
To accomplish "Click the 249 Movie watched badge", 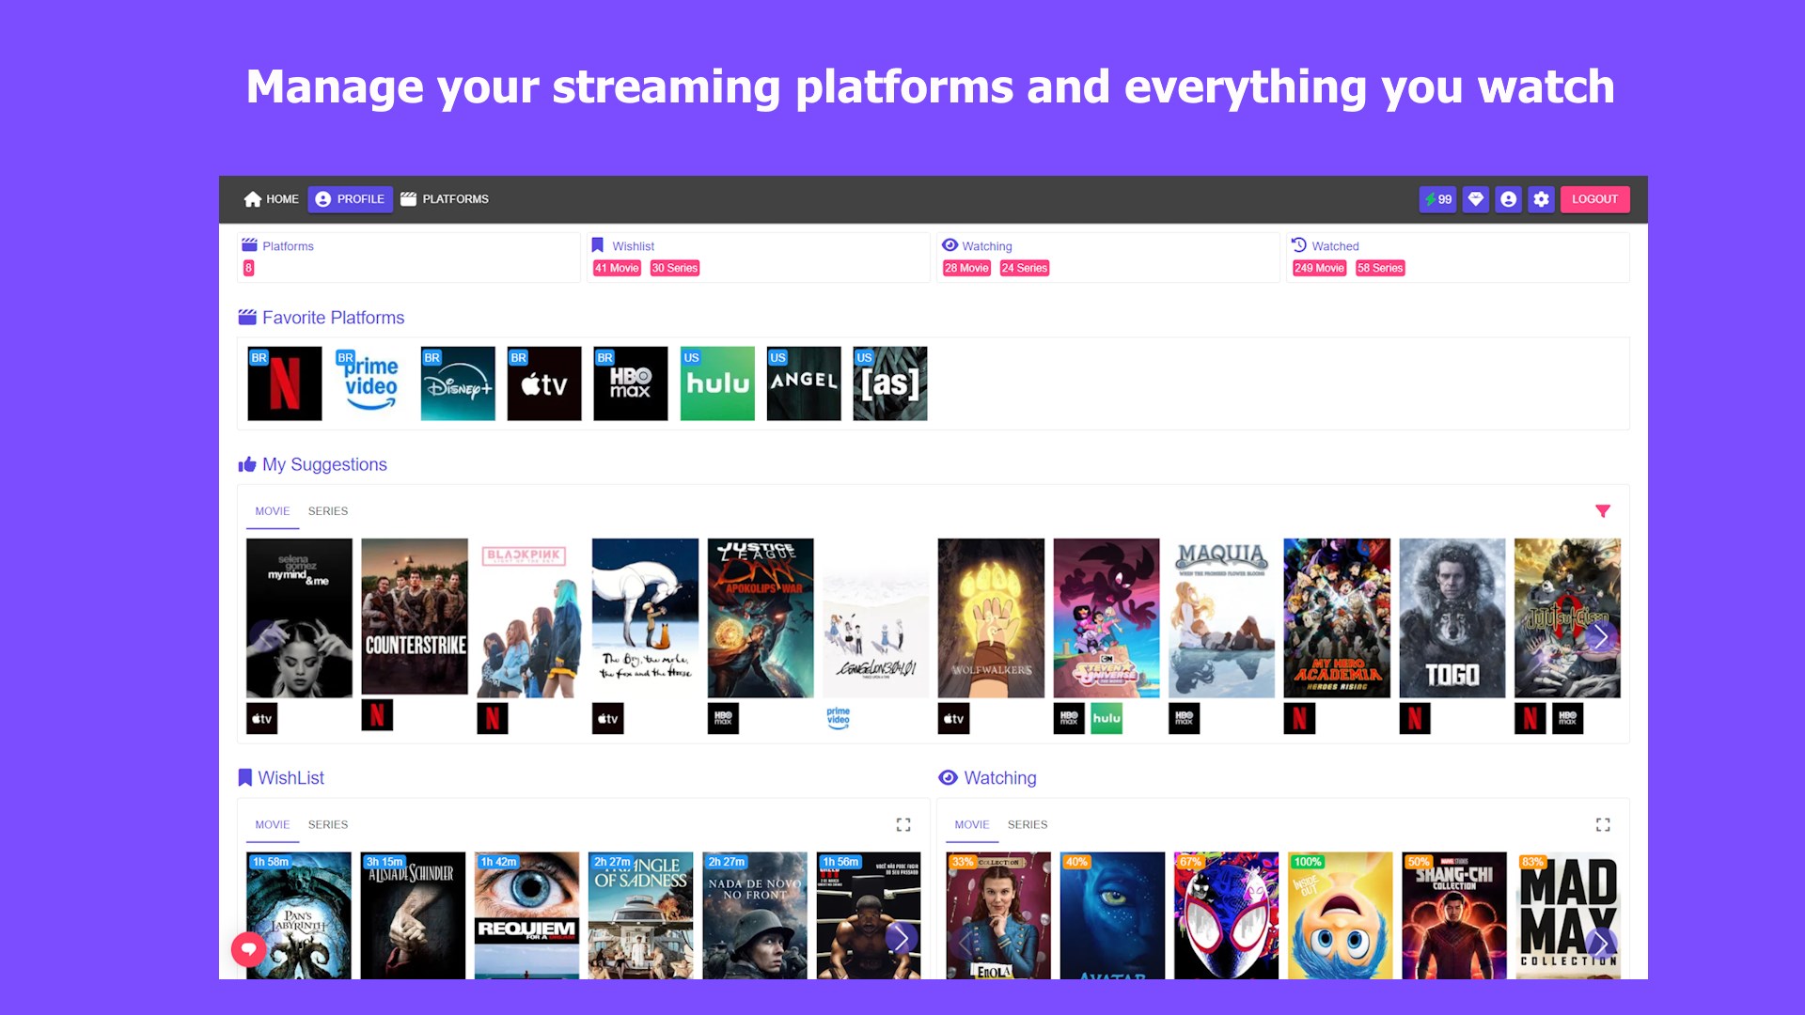I will click(x=1319, y=268).
